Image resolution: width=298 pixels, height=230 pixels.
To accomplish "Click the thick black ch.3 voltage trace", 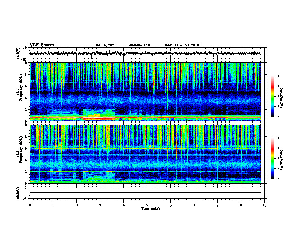I will click(145, 192).
